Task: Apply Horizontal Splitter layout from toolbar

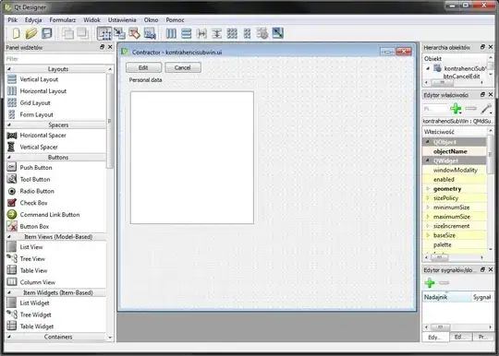Action: click(x=201, y=33)
